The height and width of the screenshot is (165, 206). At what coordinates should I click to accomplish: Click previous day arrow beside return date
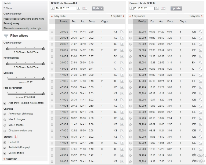point(131,8)
